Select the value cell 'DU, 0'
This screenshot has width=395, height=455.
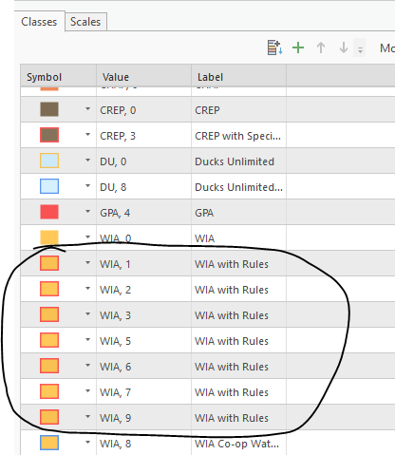pos(143,161)
